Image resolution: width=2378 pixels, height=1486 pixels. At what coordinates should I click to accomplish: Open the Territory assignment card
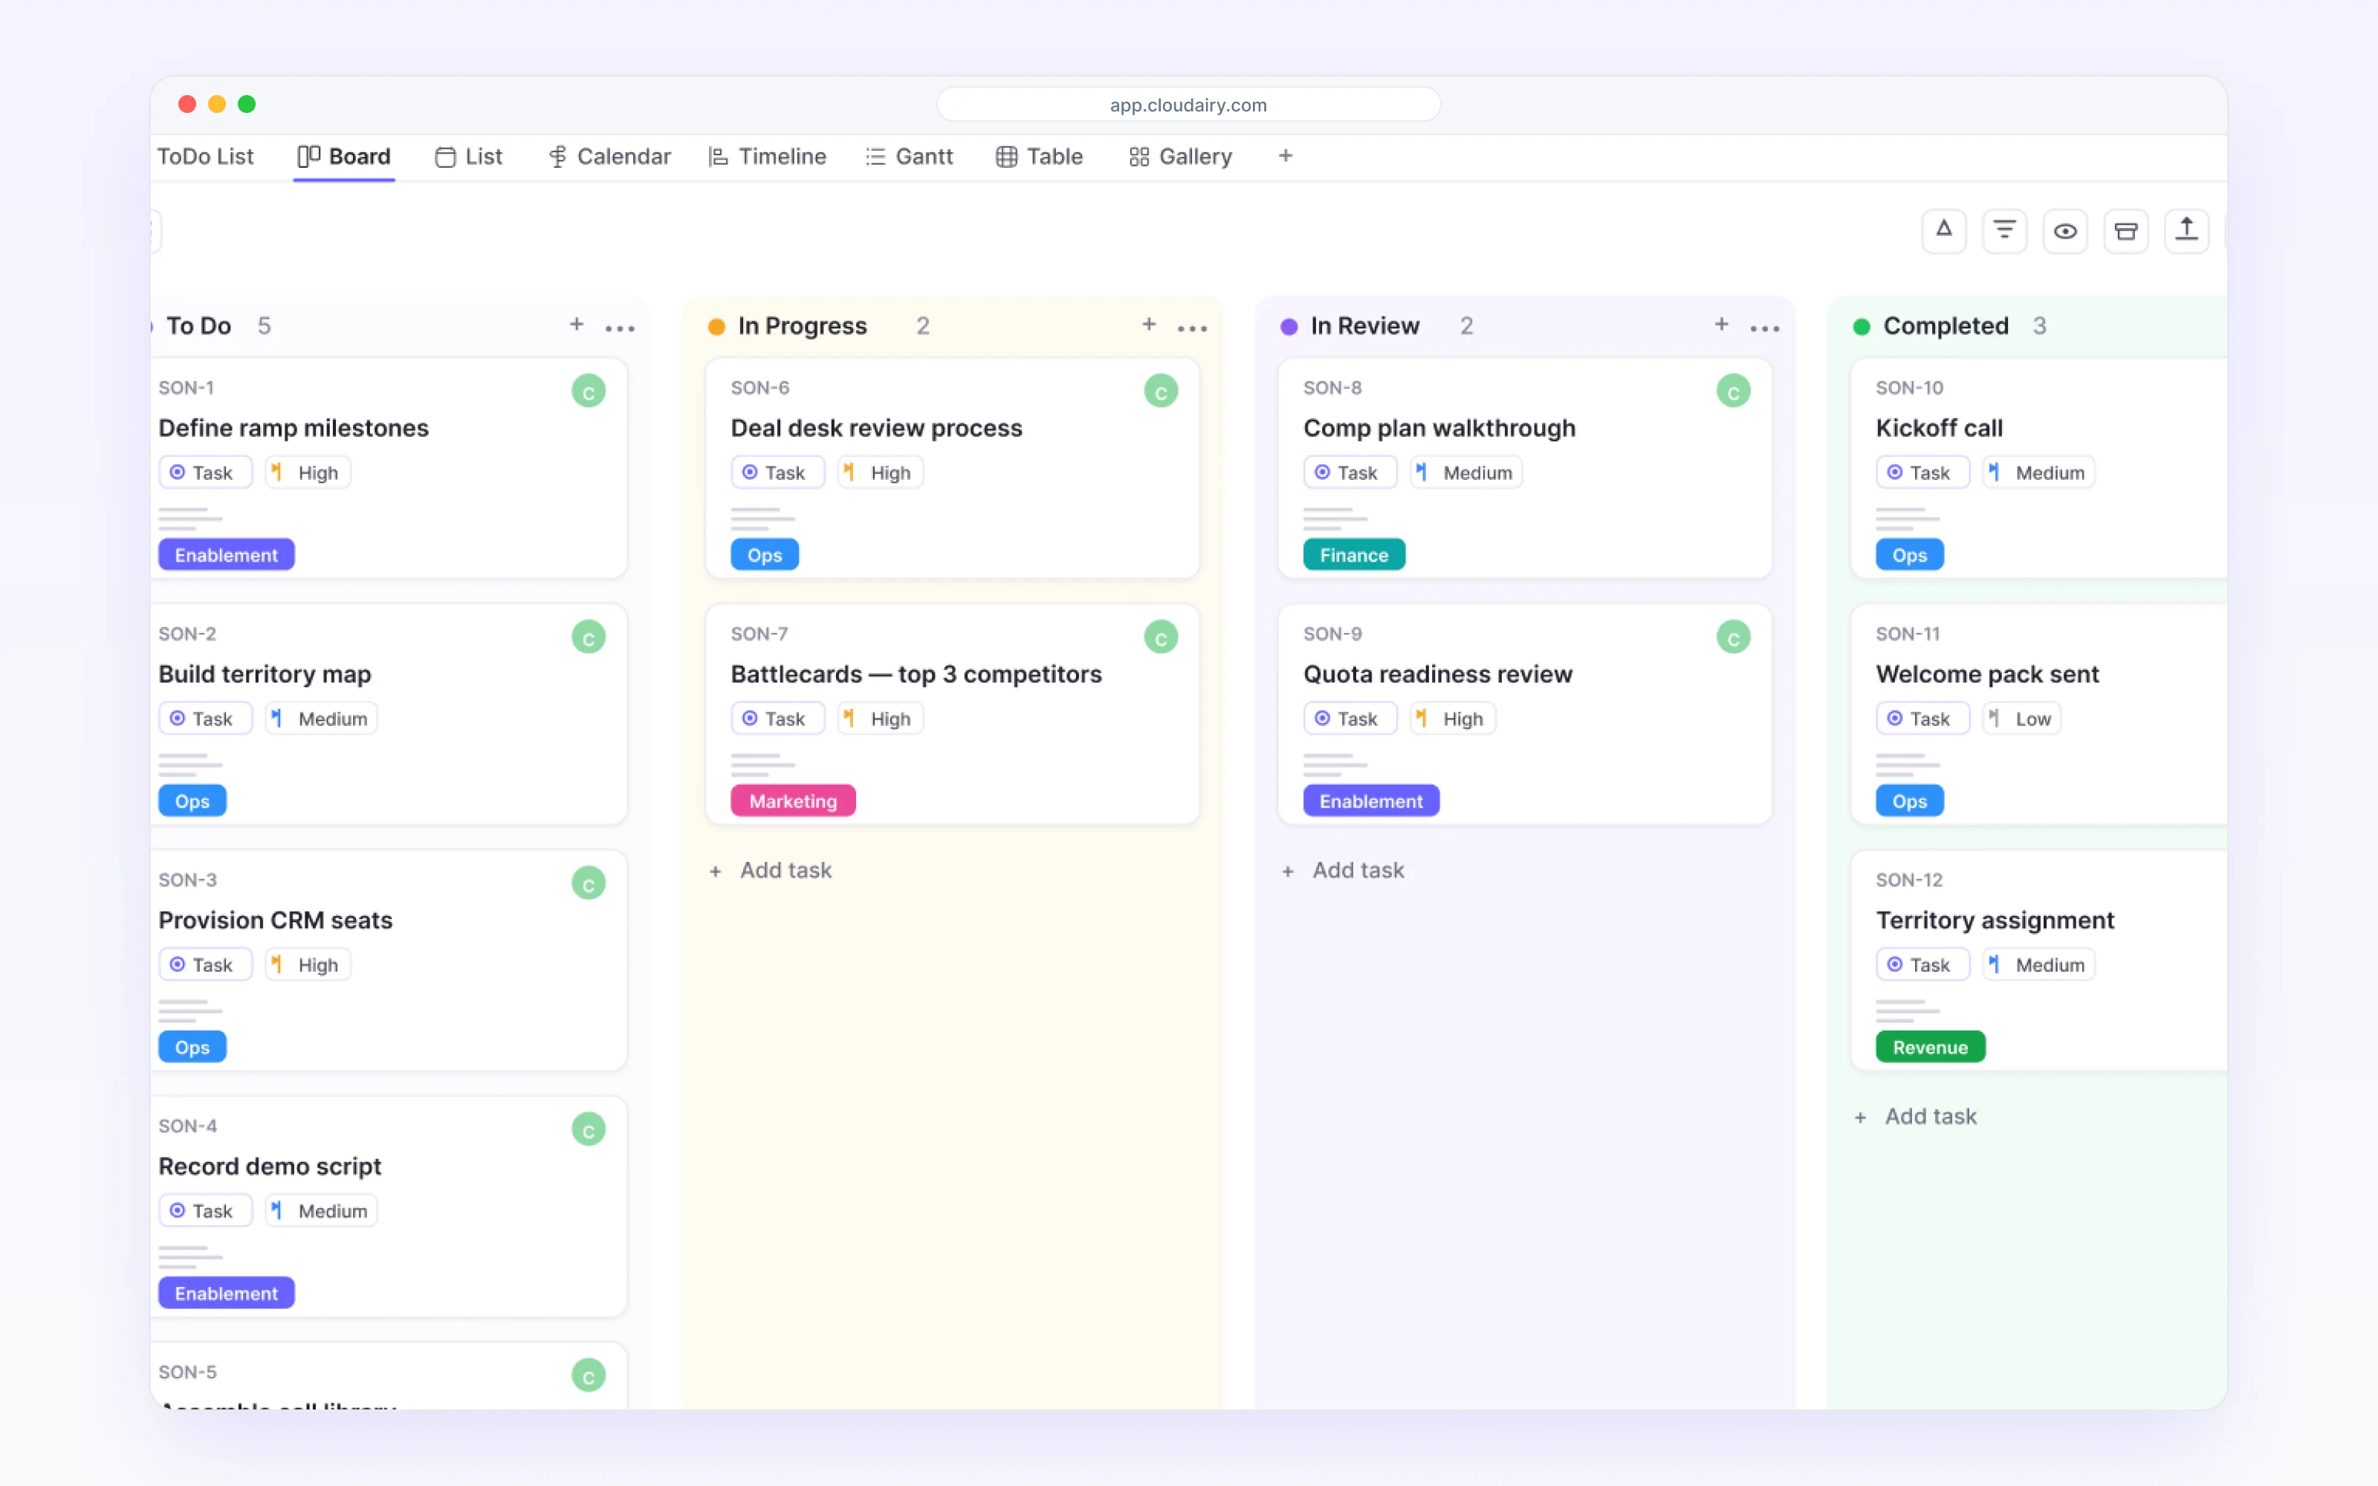[x=2039, y=961]
